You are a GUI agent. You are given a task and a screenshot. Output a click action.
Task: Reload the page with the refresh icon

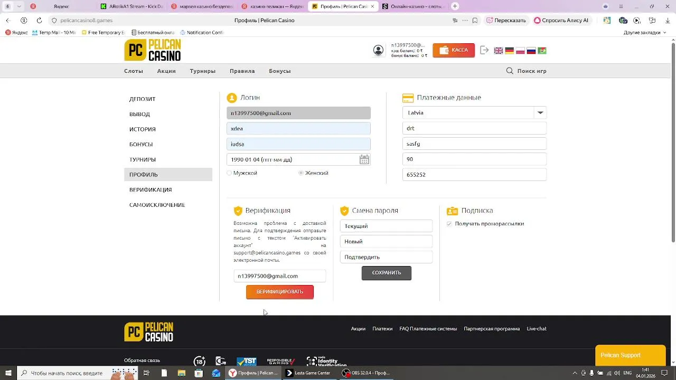pyautogui.click(x=39, y=20)
